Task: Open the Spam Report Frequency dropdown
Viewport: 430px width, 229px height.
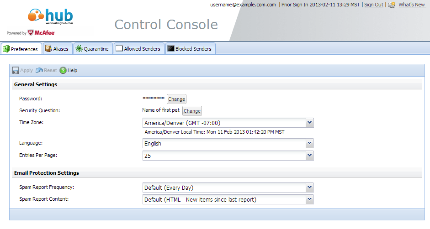Action: tap(309, 187)
